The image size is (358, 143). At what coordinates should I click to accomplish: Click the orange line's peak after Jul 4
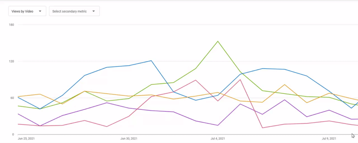[x=285, y=85]
